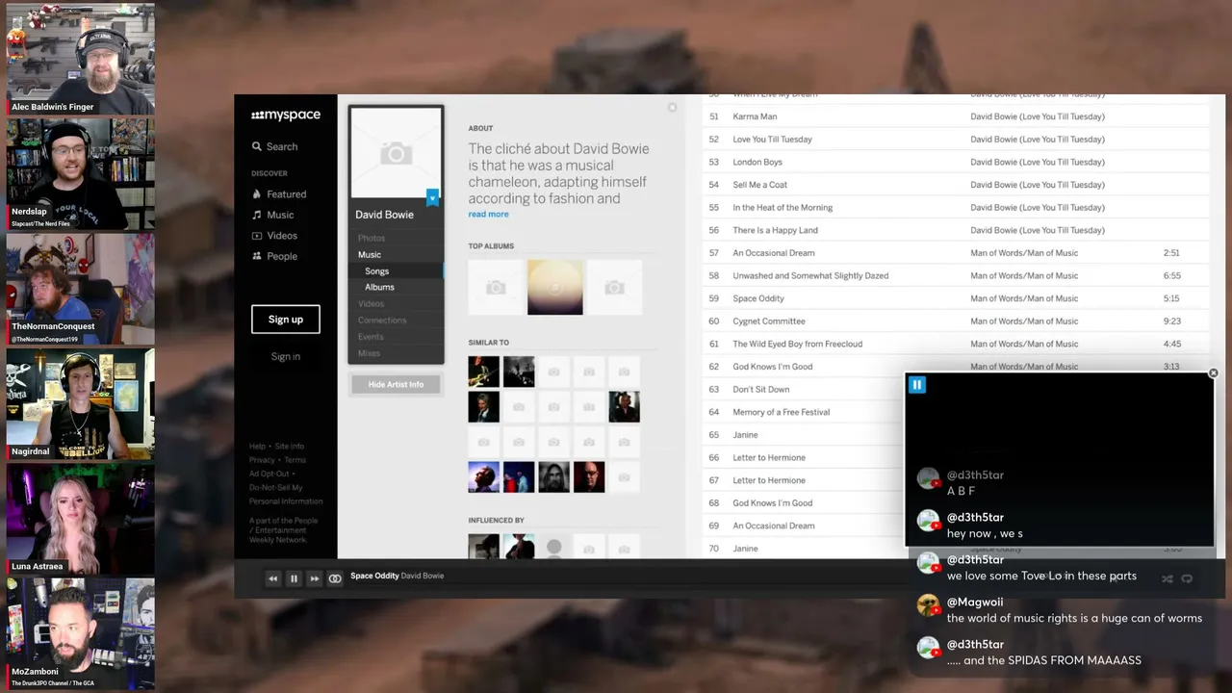Skip to the previous track in the player
Image resolution: width=1232 pixels, height=693 pixels.
[273, 578]
